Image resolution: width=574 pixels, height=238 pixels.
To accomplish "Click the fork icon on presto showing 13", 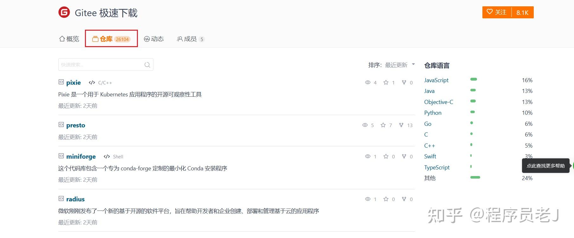I will click(x=401, y=125).
